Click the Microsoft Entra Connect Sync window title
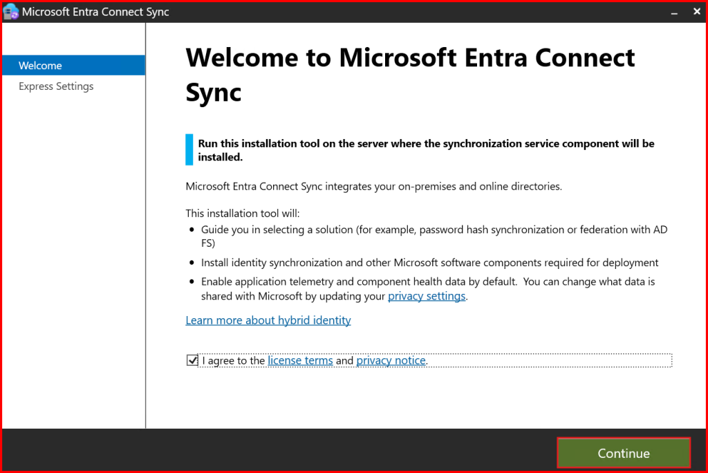708x473 pixels. point(95,12)
